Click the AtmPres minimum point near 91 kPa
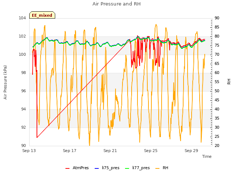This screenshot has width=234, height=175. (x=37, y=137)
